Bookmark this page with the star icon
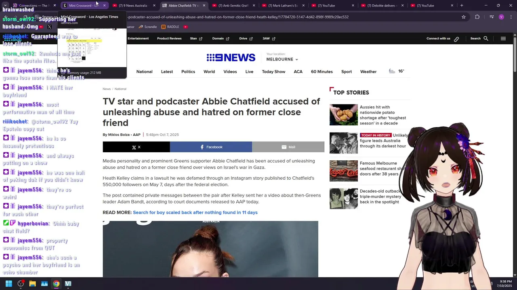This screenshot has height=290, width=517. (x=464, y=17)
